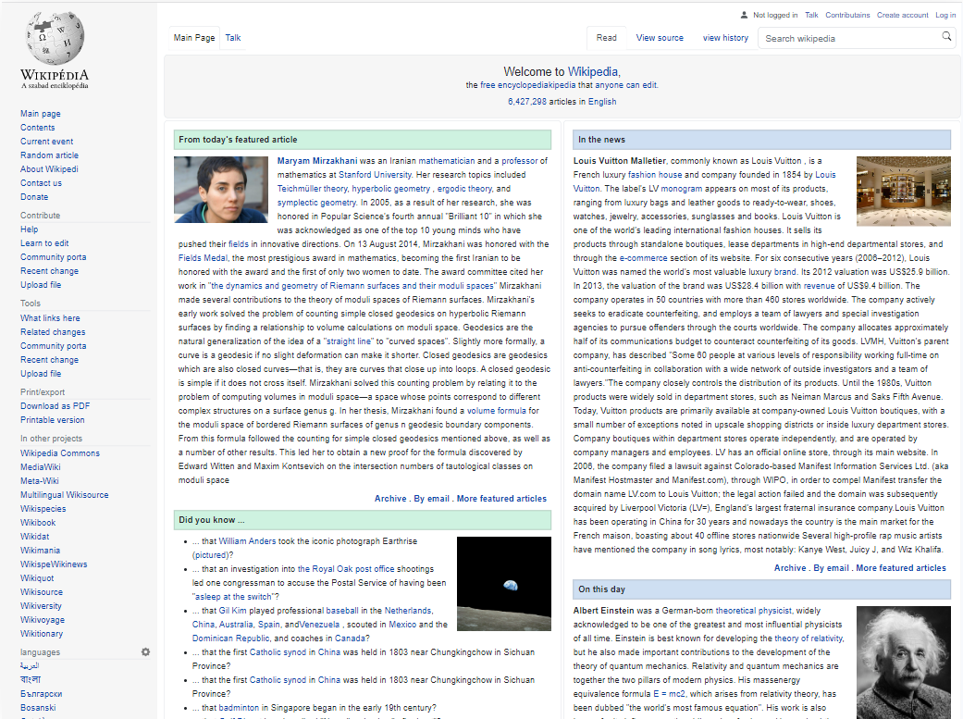Open the view history tab

725,38
